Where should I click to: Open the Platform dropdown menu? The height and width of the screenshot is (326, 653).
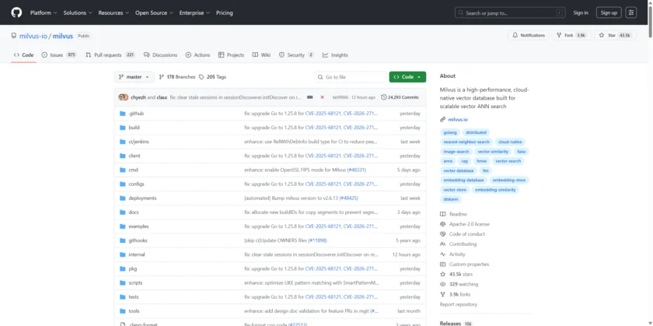[44, 13]
